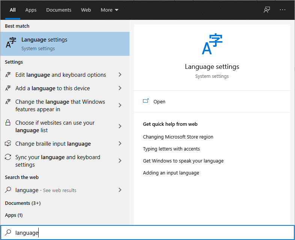Screen dimensions: 295x240
Task: Expand Change braille input language chevron
Action: 120,143
